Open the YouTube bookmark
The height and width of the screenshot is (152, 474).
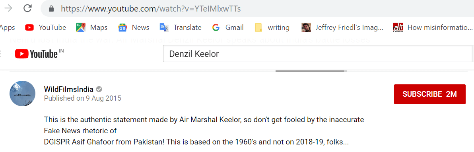coord(46,27)
